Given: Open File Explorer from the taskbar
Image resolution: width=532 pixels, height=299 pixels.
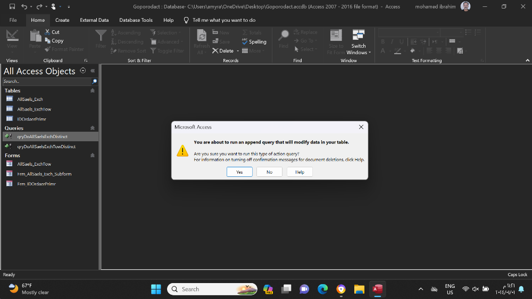Looking at the screenshot, I should [359, 289].
